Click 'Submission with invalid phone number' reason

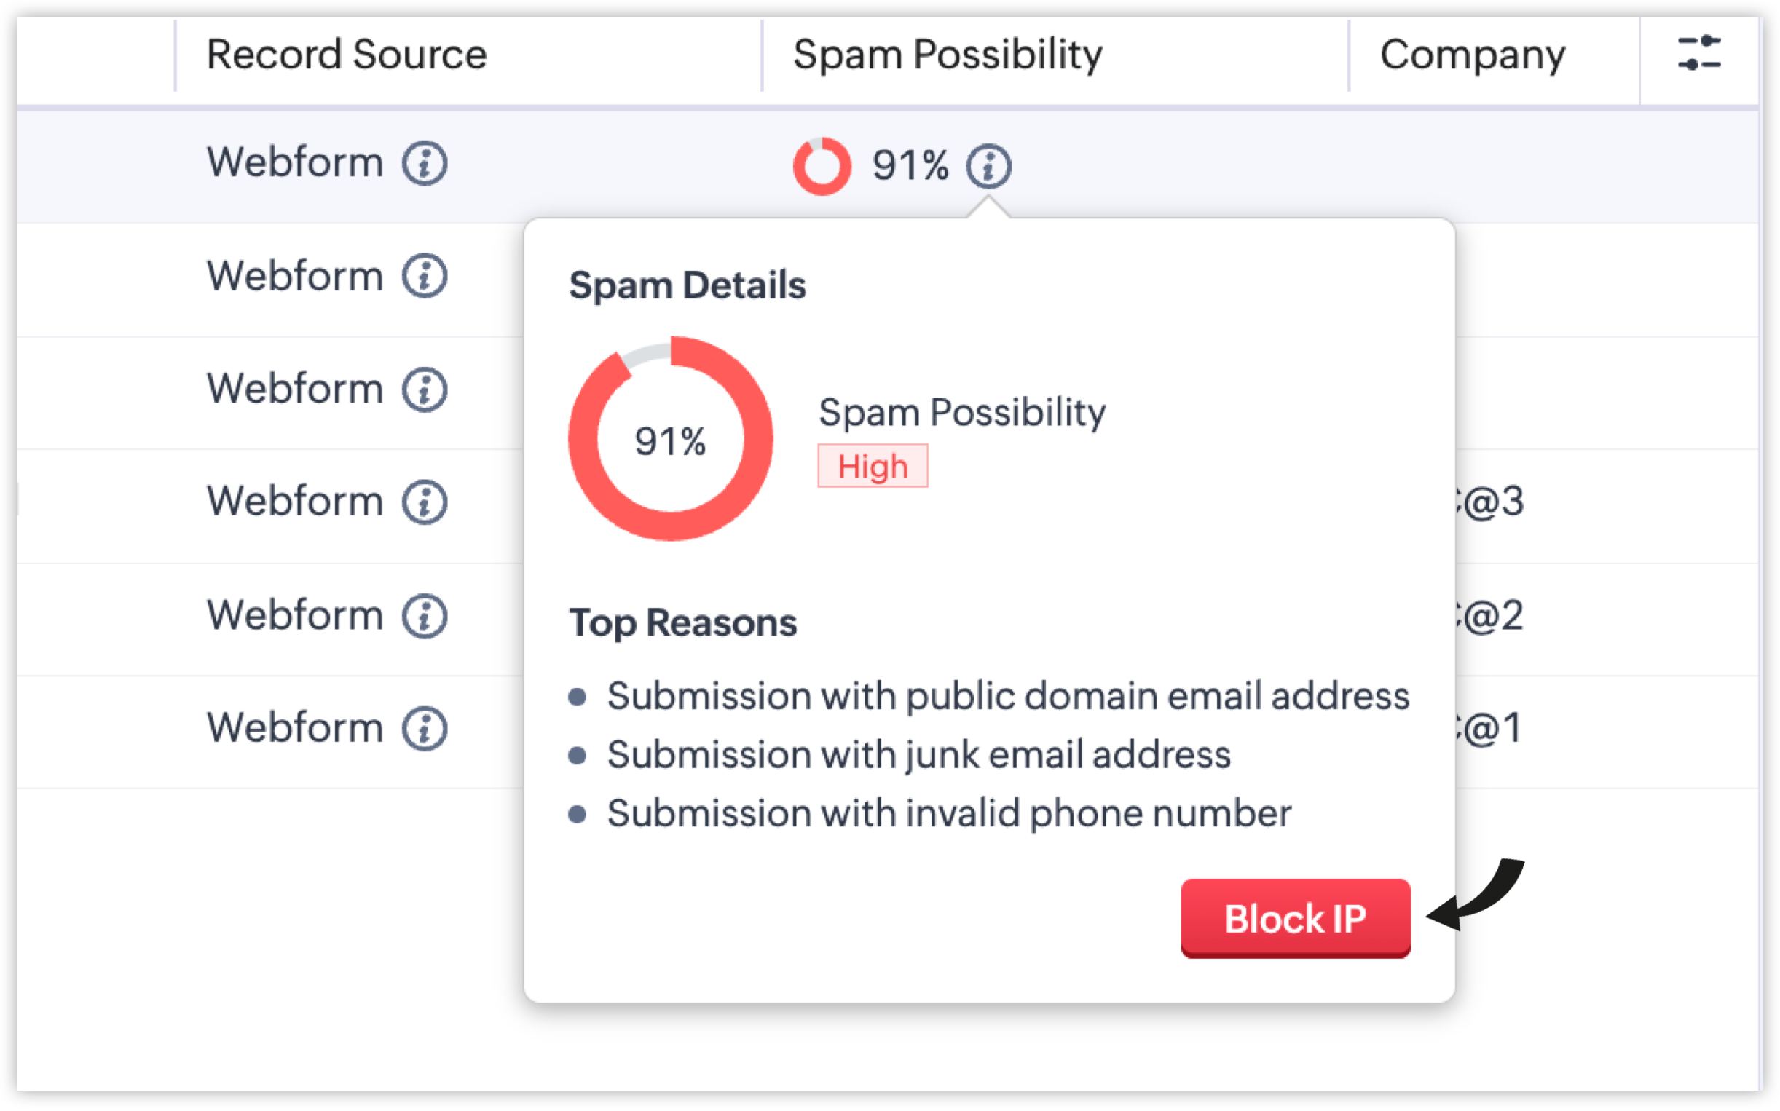point(949,813)
